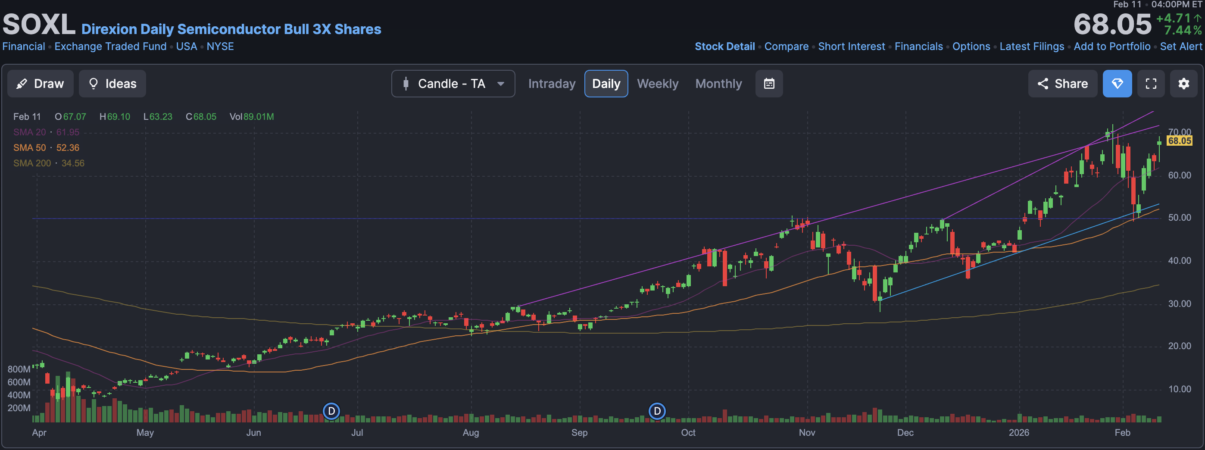Click the dropdown arrow in chart type selector
The height and width of the screenshot is (450, 1205).
[x=500, y=84]
